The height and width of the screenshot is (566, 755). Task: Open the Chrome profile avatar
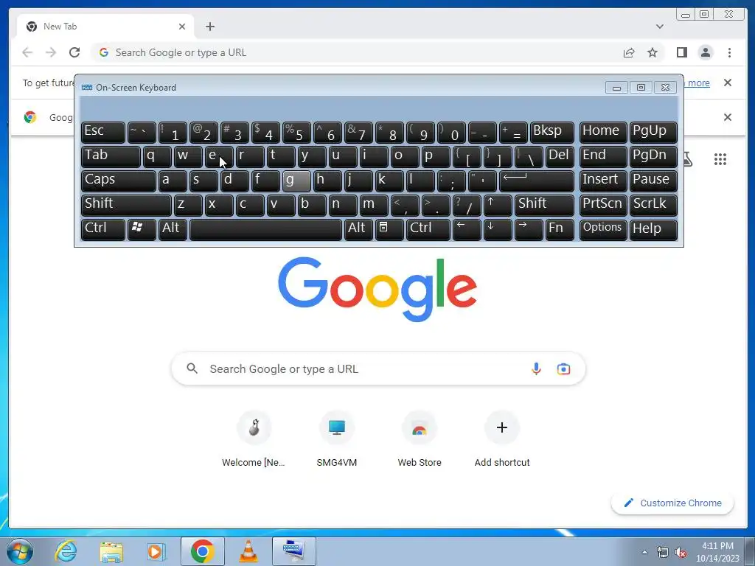pyautogui.click(x=706, y=52)
